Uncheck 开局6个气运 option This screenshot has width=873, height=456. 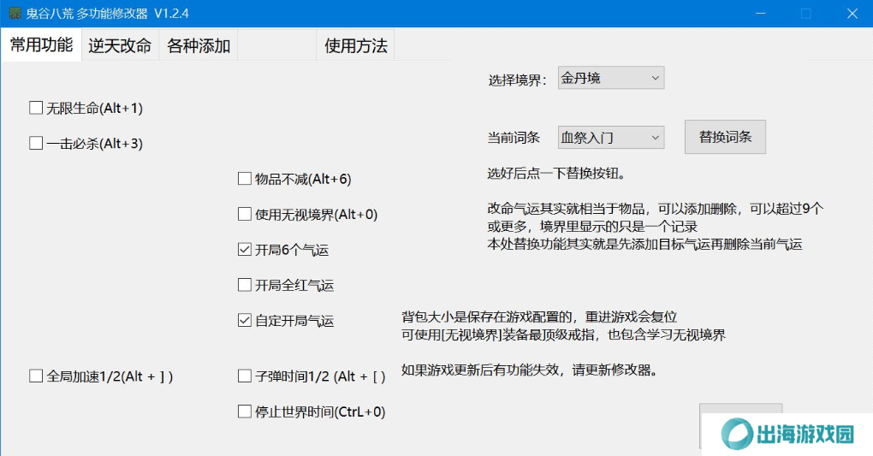(x=245, y=250)
